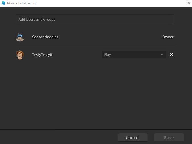Open the Play permission dropdown for TestyTestytt

[x=134, y=55]
